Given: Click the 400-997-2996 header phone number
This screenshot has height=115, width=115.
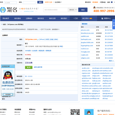Looking at the screenshot, I should click(x=104, y=11).
